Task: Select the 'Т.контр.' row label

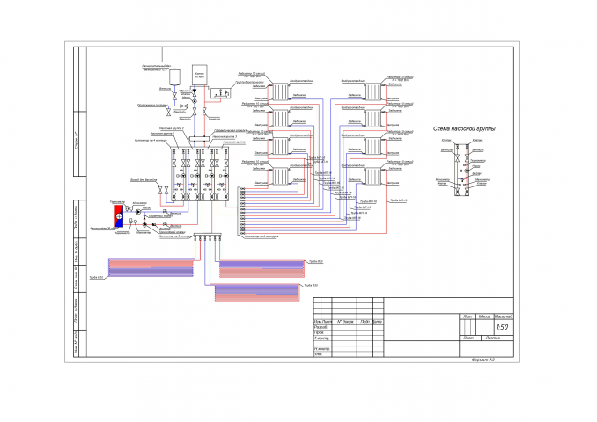Action: pyautogui.click(x=321, y=338)
